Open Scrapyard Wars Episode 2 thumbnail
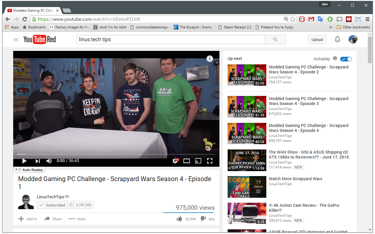This screenshot has width=375, height=234. click(247, 75)
